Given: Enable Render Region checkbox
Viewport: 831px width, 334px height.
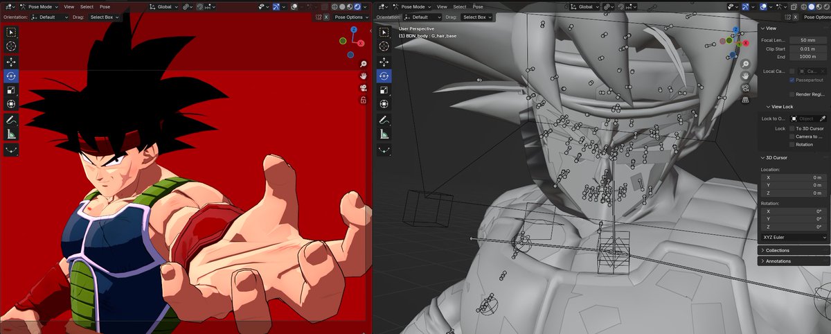Looking at the screenshot, I should pos(792,94).
